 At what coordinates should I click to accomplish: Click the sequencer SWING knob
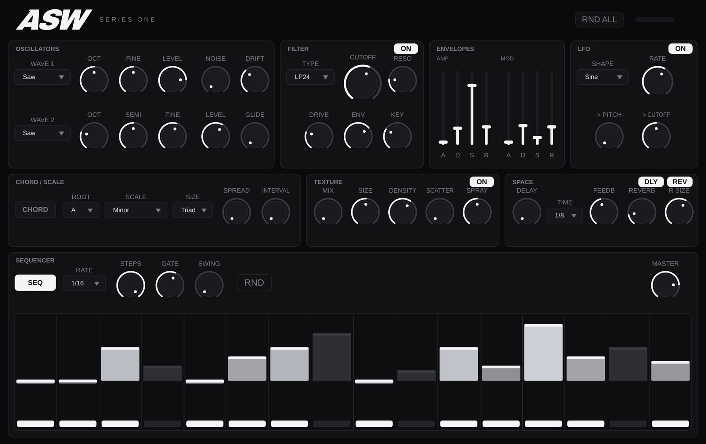(209, 285)
